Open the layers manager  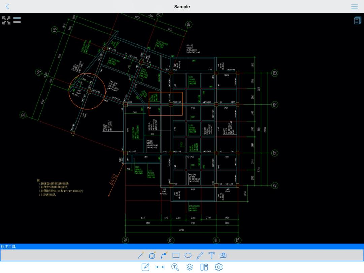click(190, 267)
